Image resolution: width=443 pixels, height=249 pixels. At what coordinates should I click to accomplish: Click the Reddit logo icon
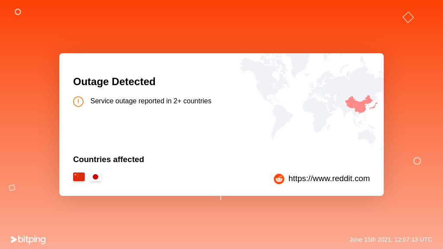[x=279, y=179]
